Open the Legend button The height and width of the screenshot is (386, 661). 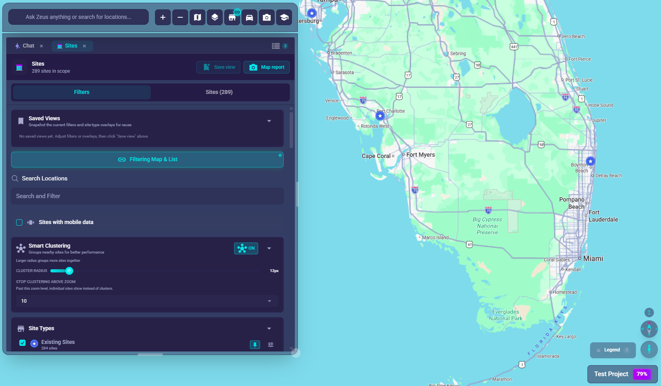613,350
